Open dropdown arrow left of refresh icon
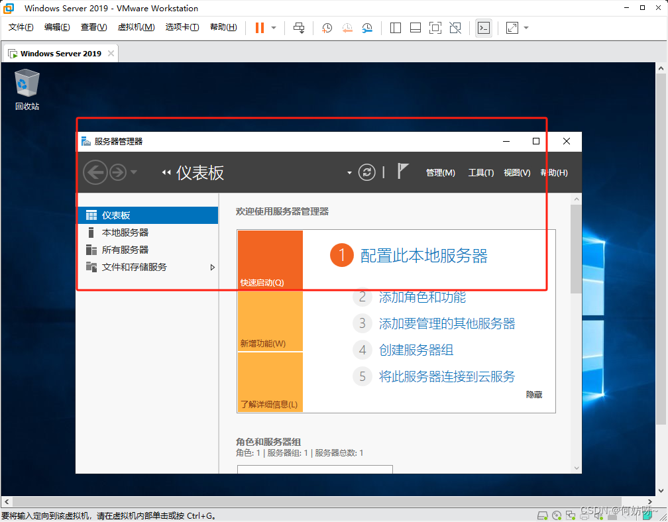This screenshot has width=668, height=522. [x=349, y=173]
